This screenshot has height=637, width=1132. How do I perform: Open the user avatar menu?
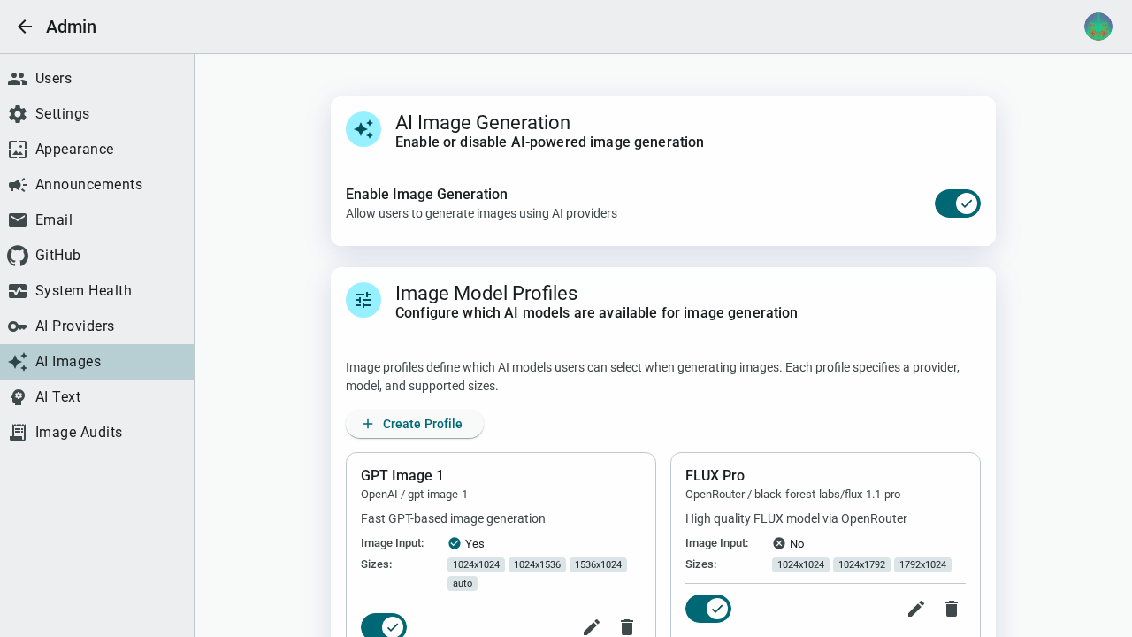click(1098, 27)
